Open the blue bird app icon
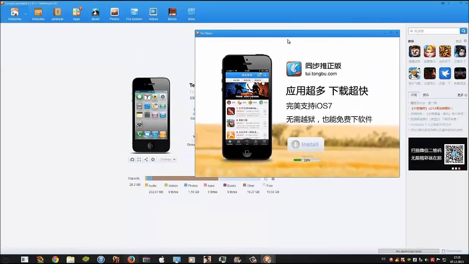 coord(445,73)
